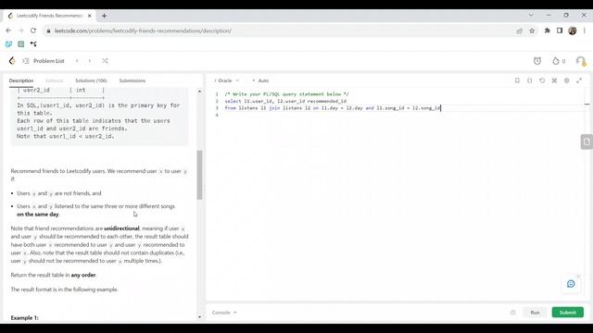
Task: Switch to the Editorial tab
Action: click(54, 80)
